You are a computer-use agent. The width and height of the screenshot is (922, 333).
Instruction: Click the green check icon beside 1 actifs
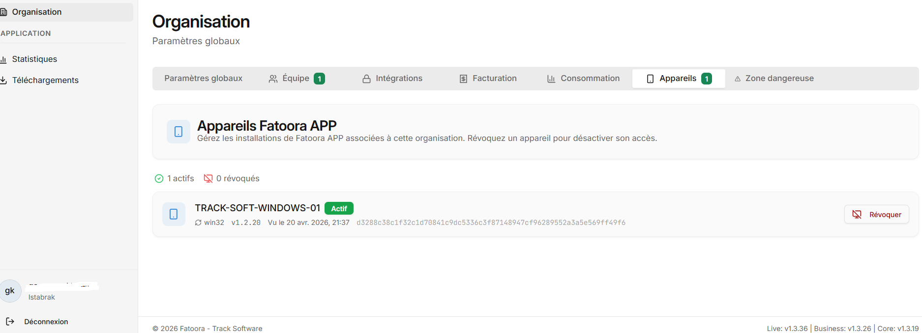159,179
